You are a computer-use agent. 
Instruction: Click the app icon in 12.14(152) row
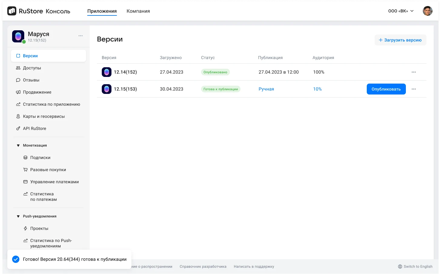[107, 72]
